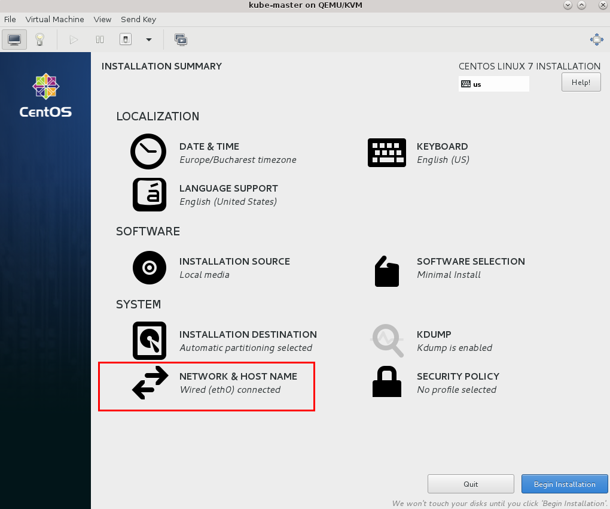Image resolution: width=610 pixels, height=509 pixels.
Task: Open Keyboard layout settings icon
Action: (386, 153)
